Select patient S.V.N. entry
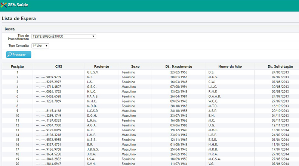Image resolution: width=299 pixels, height=166 pixels. click(x=91, y=164)
